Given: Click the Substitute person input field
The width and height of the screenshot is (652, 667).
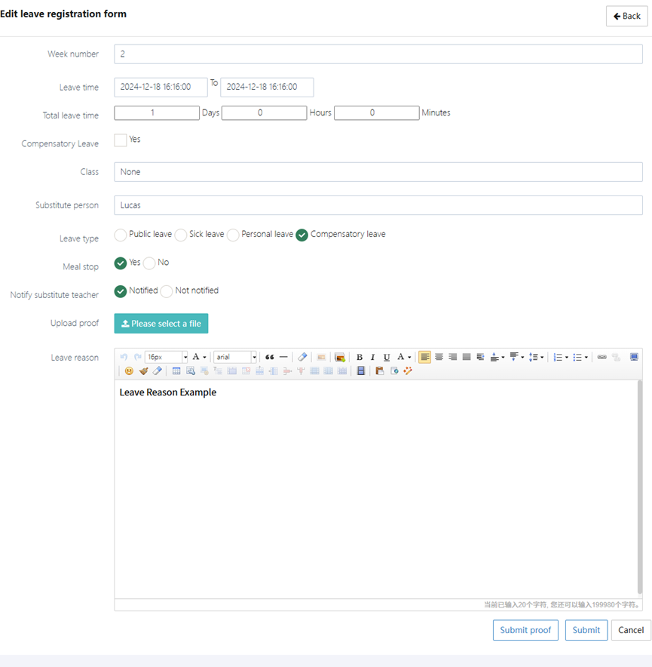Looking at the screenshot, I should (378, 205).
